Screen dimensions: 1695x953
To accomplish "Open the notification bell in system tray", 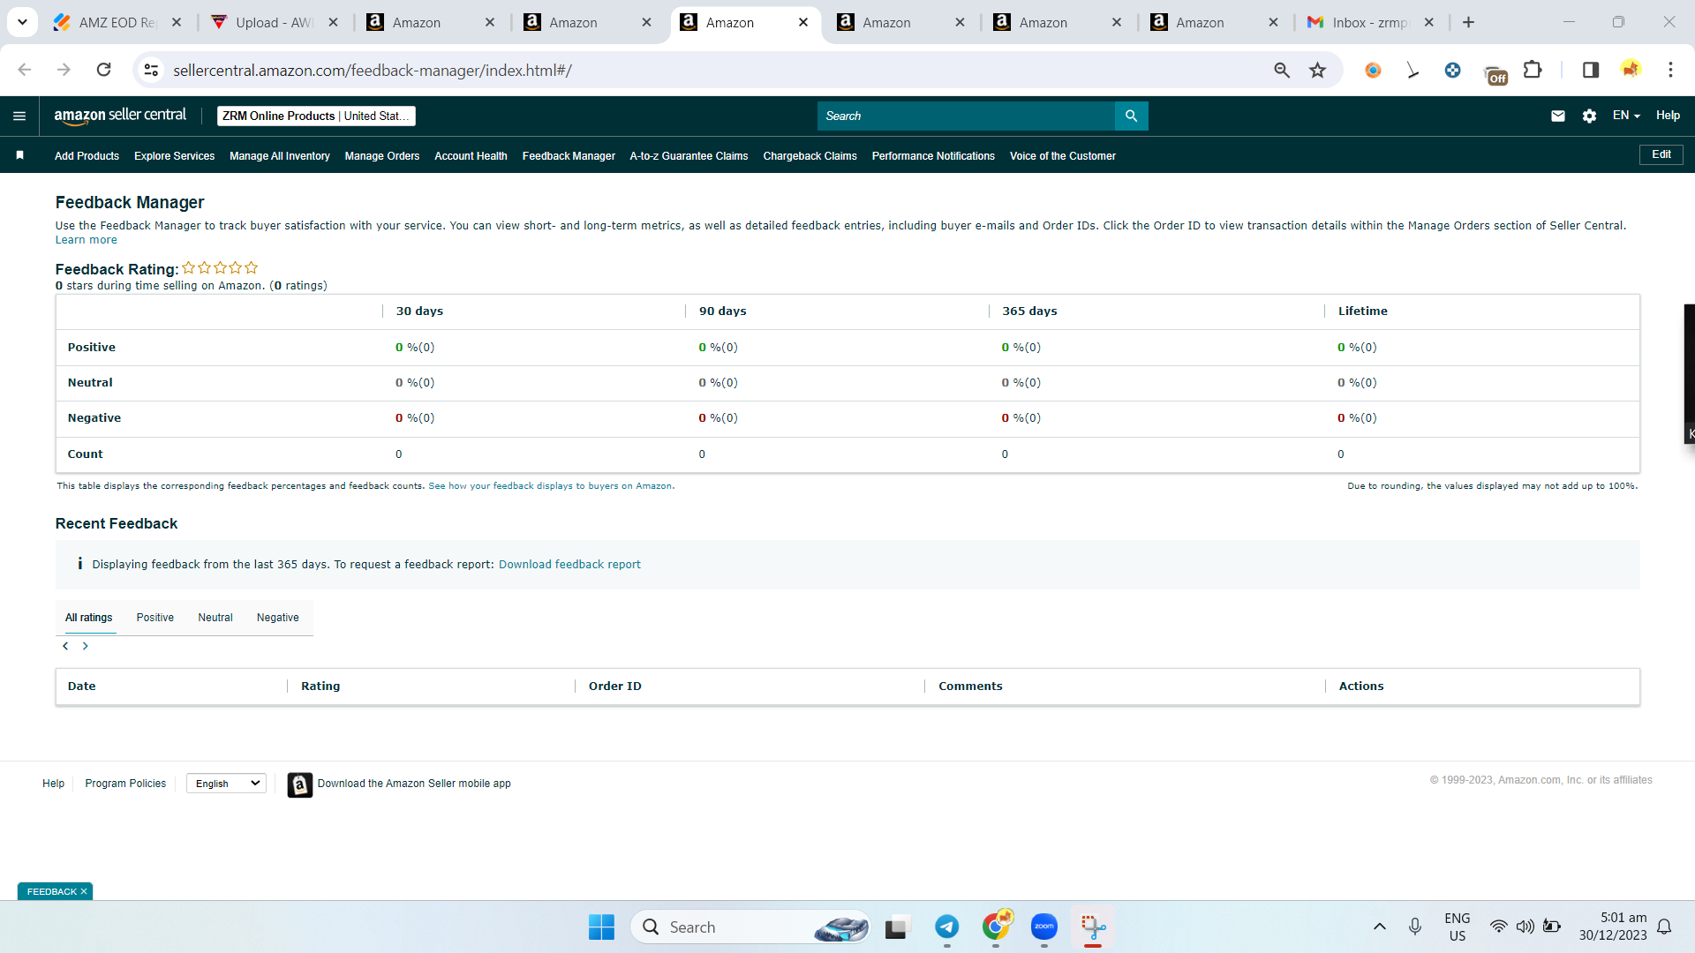I will point(1664,927).
